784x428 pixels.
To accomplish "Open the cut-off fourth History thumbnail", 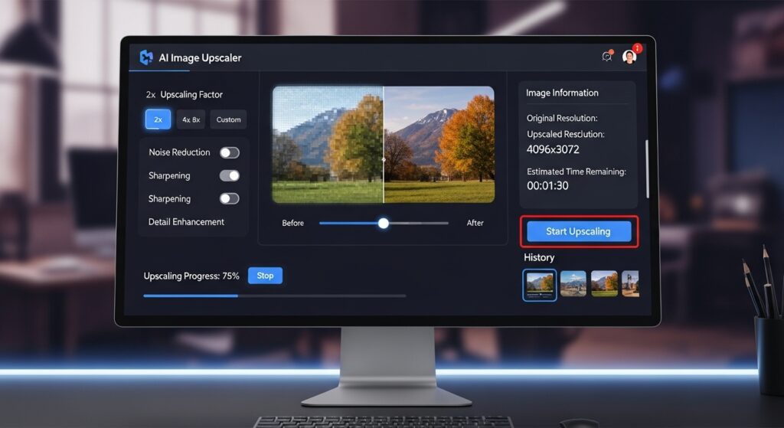I will pyautogui.click(x=630, y=283).
